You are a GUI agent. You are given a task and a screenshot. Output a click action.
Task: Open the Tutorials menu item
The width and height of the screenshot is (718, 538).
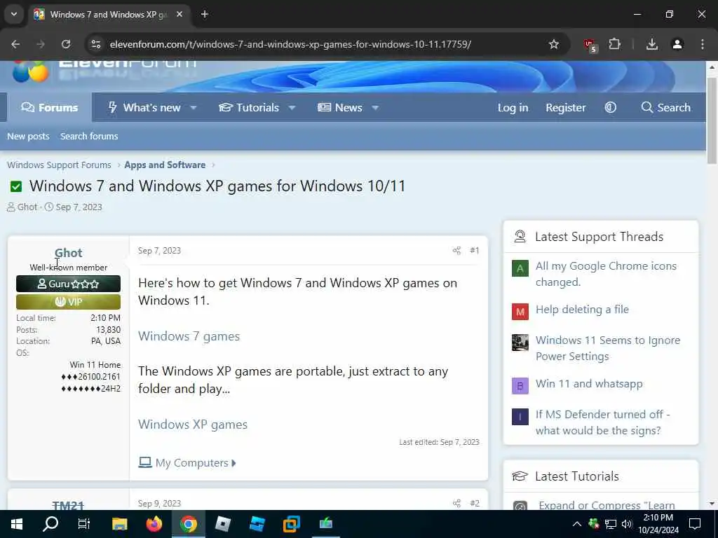click(x=249, y=107)
